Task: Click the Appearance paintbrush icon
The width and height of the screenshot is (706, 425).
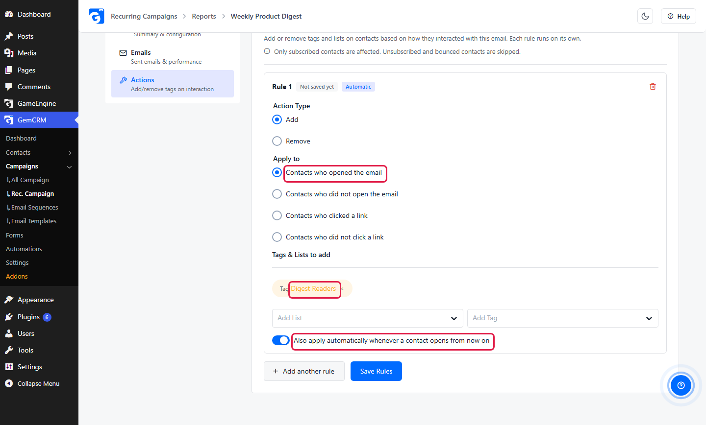Action: click(x=9, y=300)
